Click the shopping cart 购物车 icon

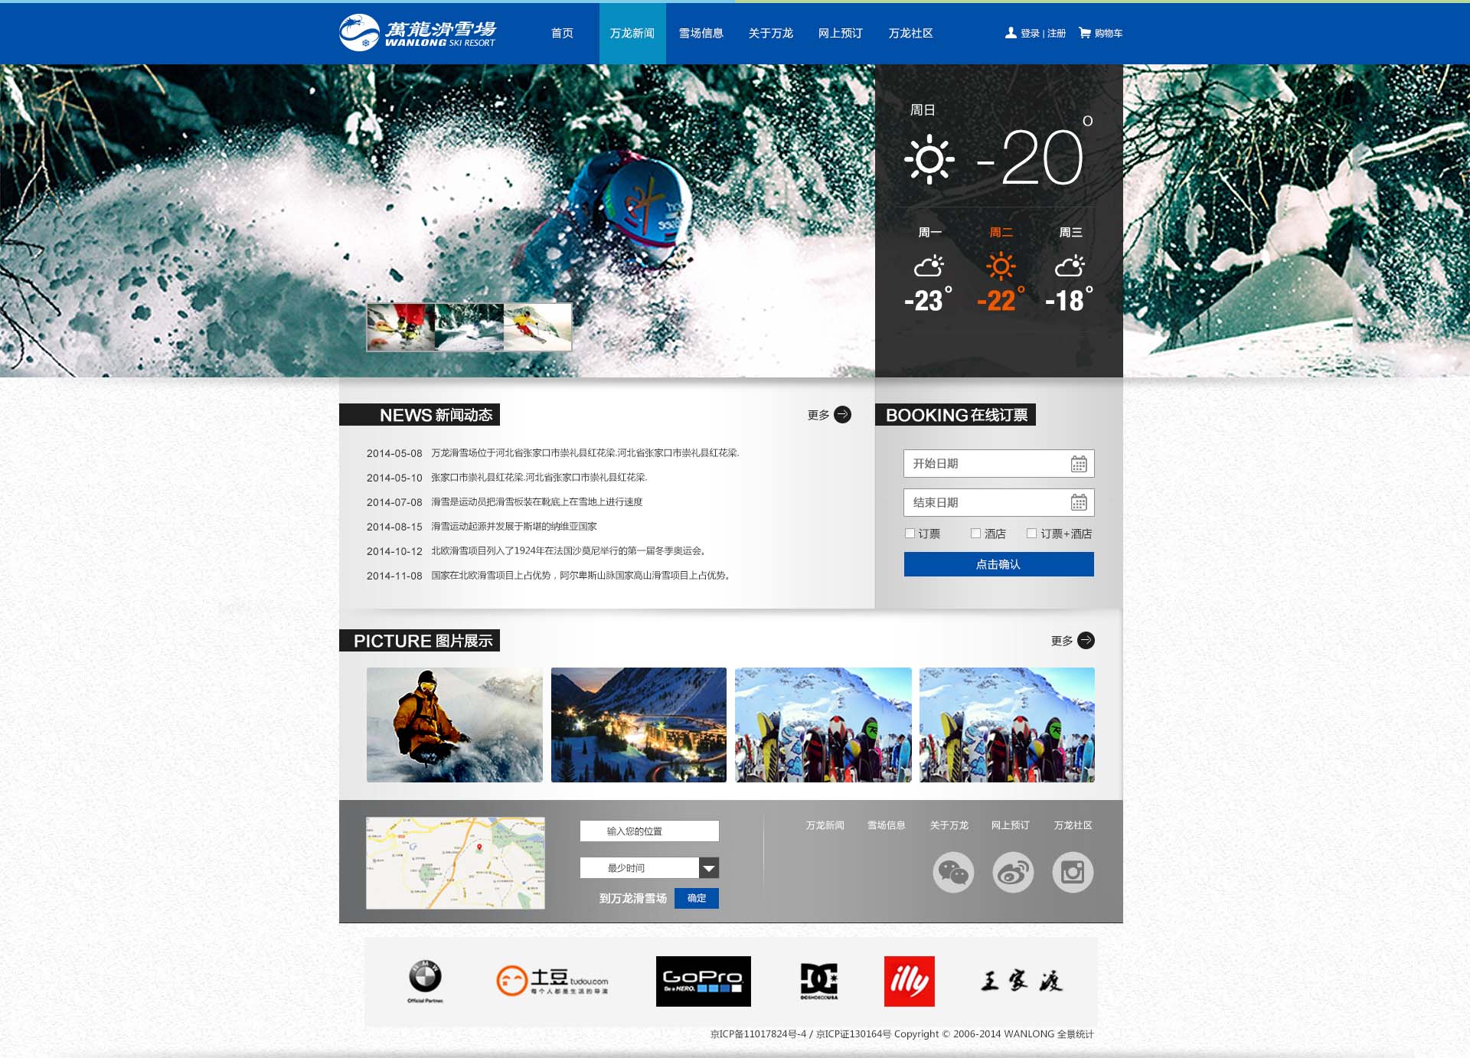1085,33
